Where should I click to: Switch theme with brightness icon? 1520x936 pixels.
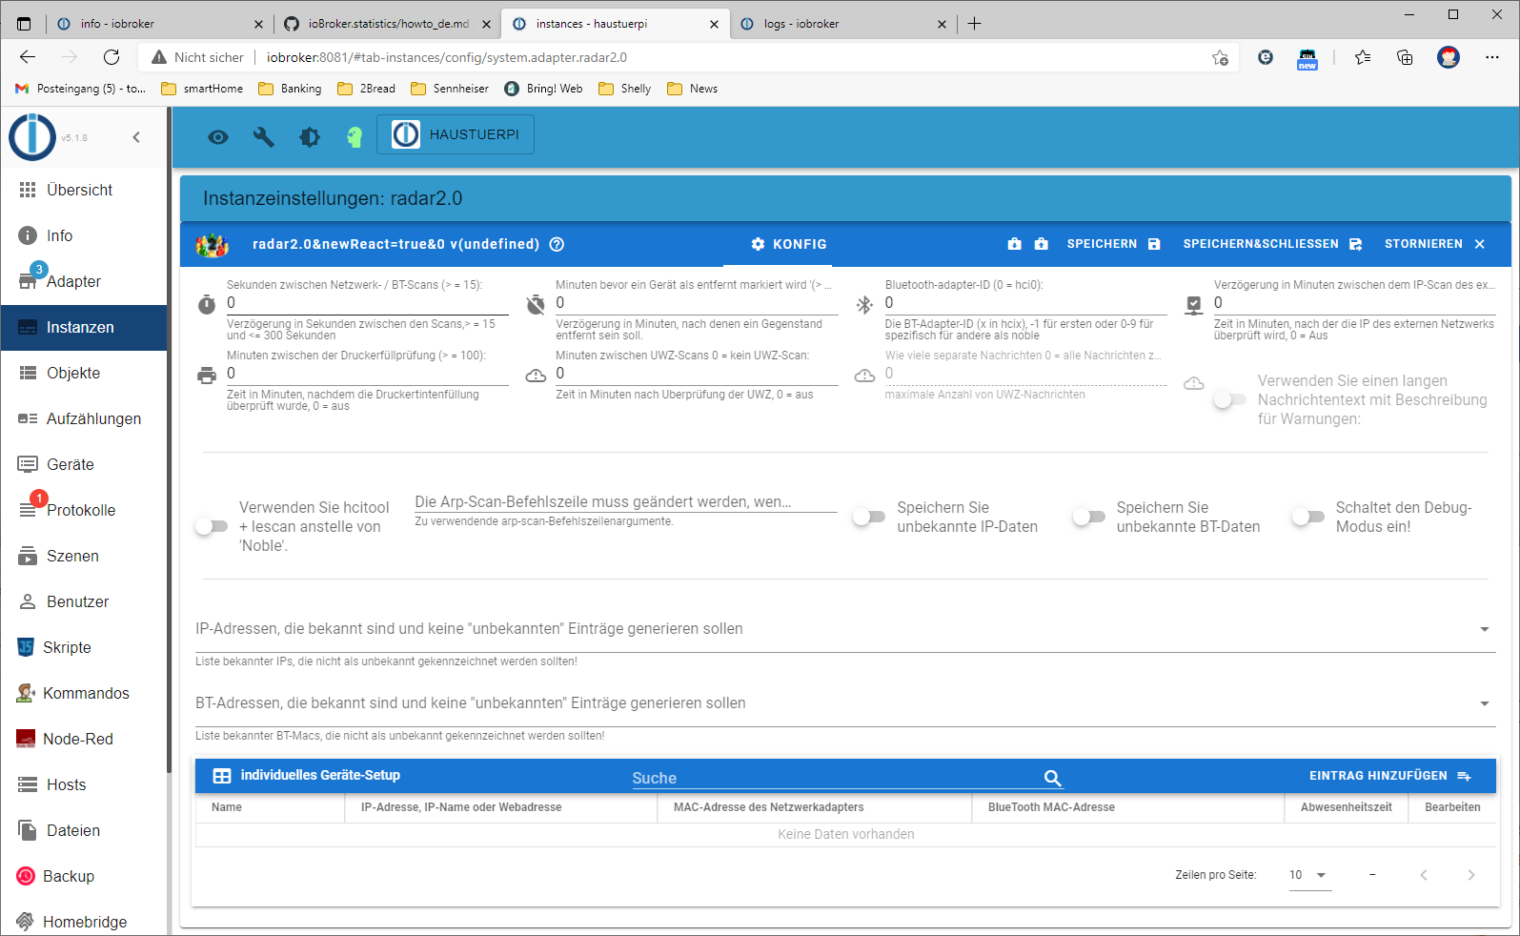310,137
